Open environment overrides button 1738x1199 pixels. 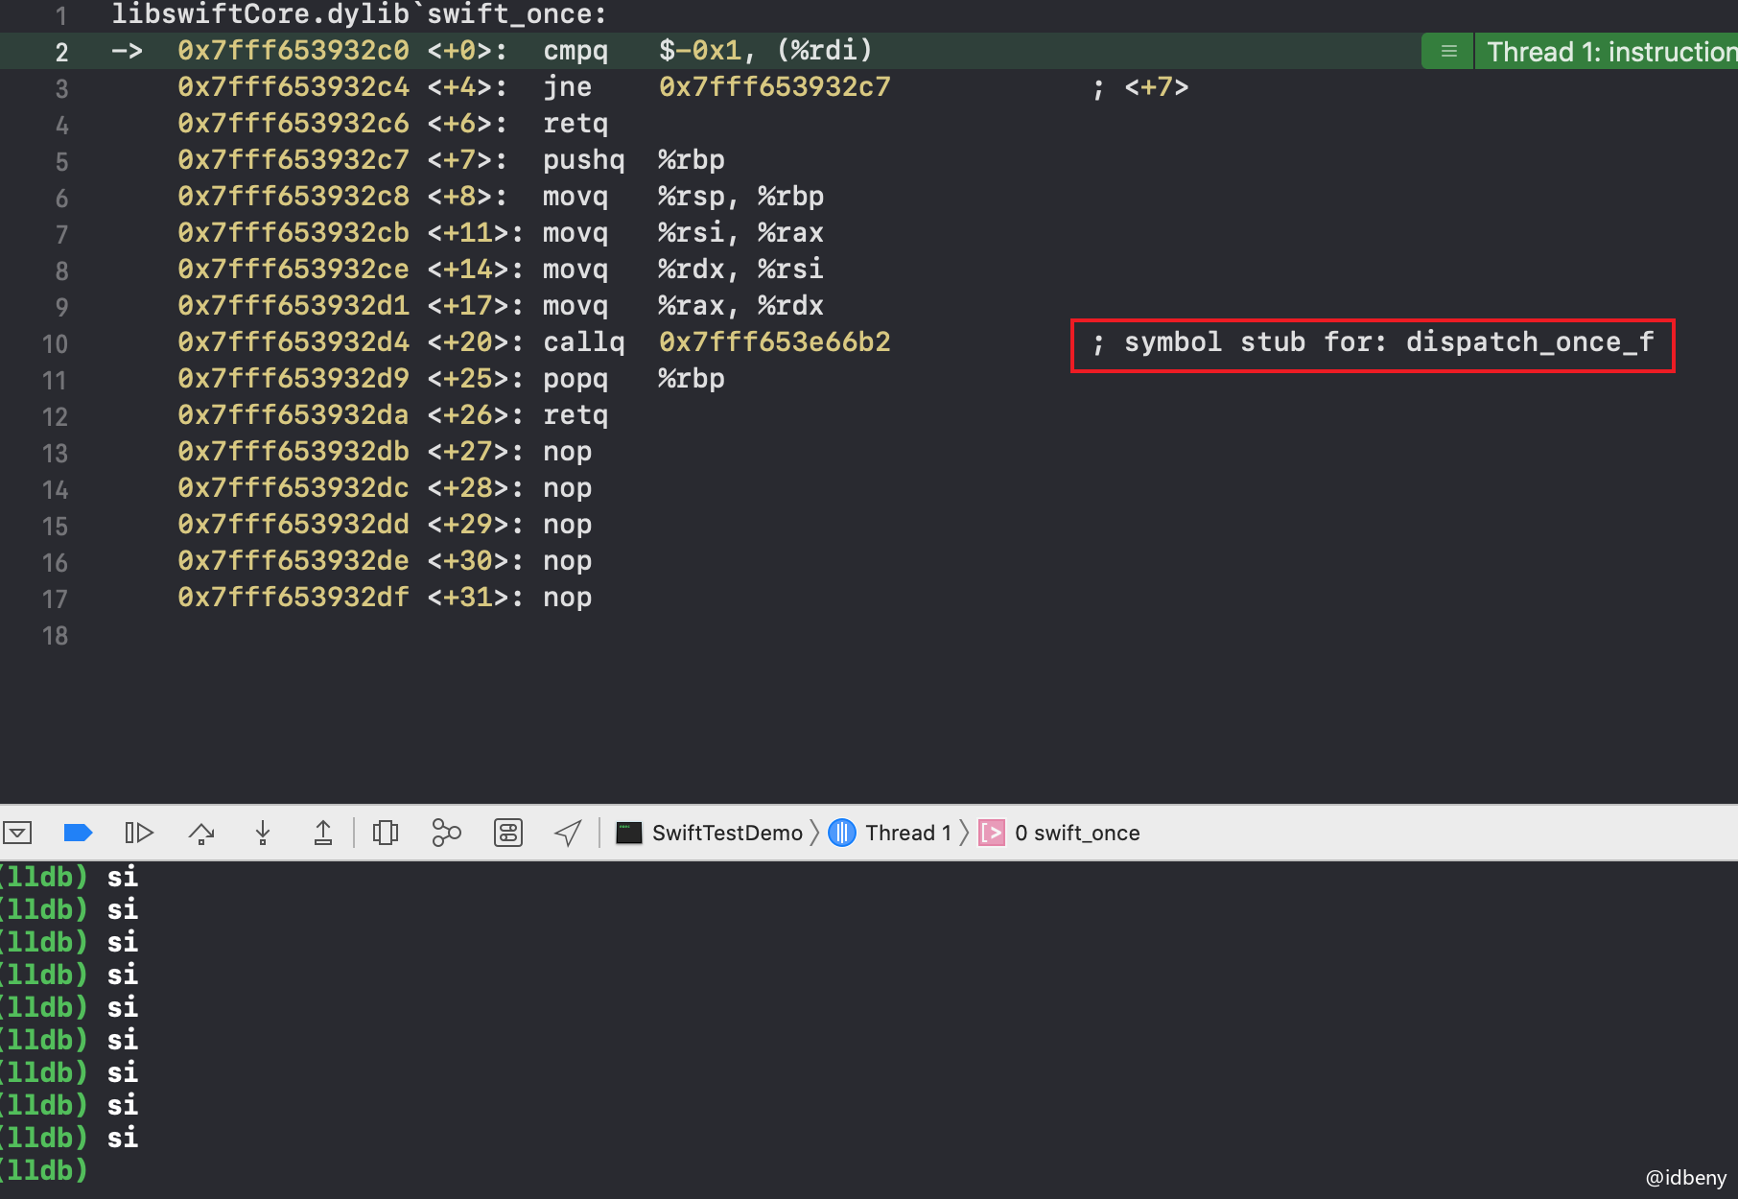point(507,833)
